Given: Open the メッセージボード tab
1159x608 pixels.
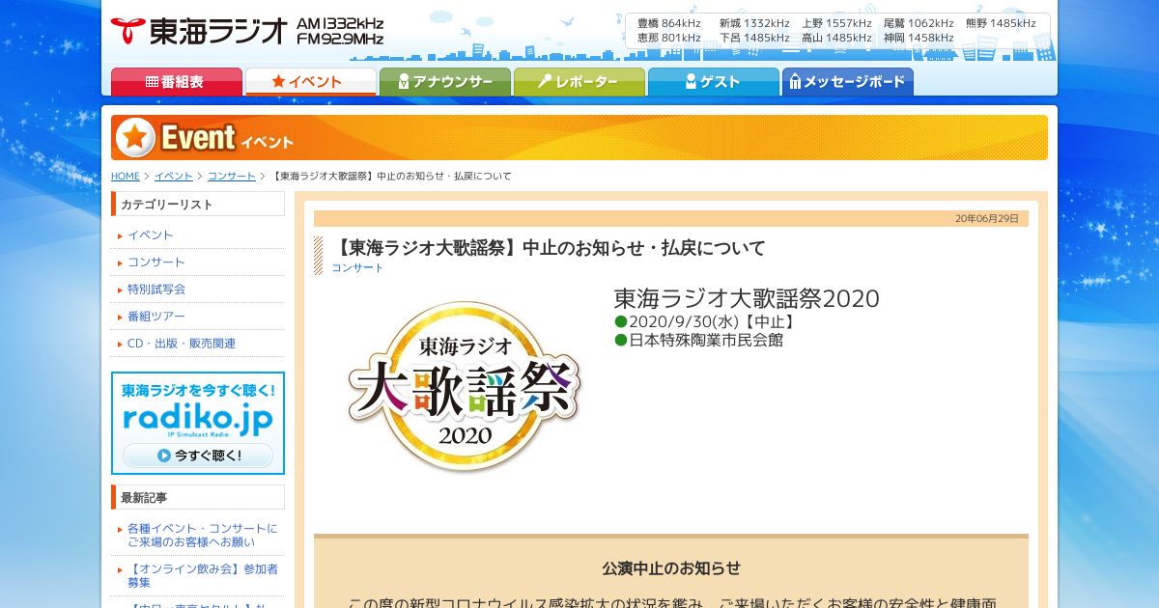Looking at the screenshot, I should (x=848, y=82).
